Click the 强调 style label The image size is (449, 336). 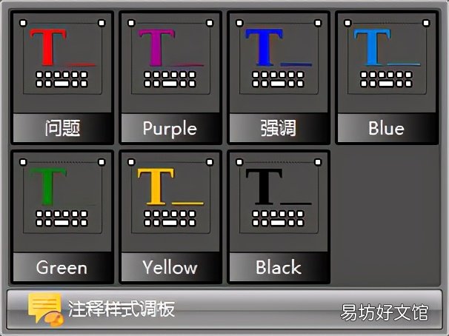tap(279, 128)
